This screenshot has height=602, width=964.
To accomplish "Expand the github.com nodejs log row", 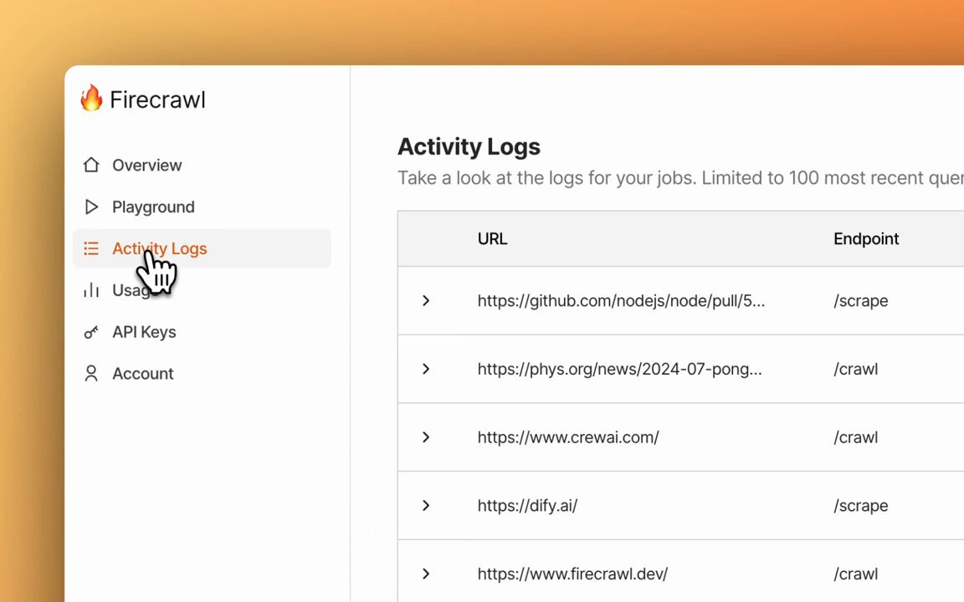I will pos(426,301).
